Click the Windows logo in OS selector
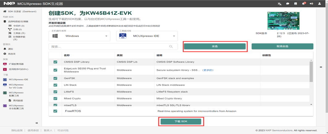Viewport: 328px width, 134px height. (x=55, y=36)
